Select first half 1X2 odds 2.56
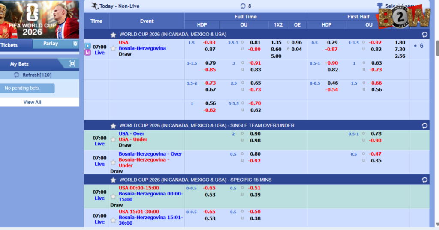 [x=400, y=56]
